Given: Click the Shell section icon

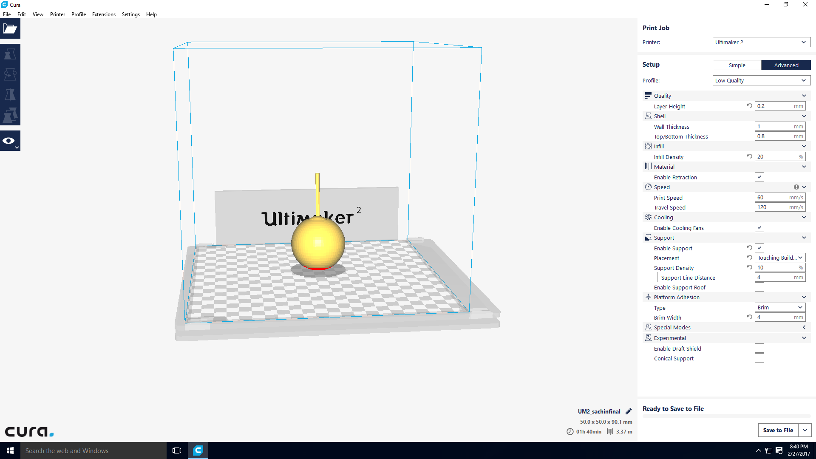Looking at the screenshot, I should click(648, 116).
